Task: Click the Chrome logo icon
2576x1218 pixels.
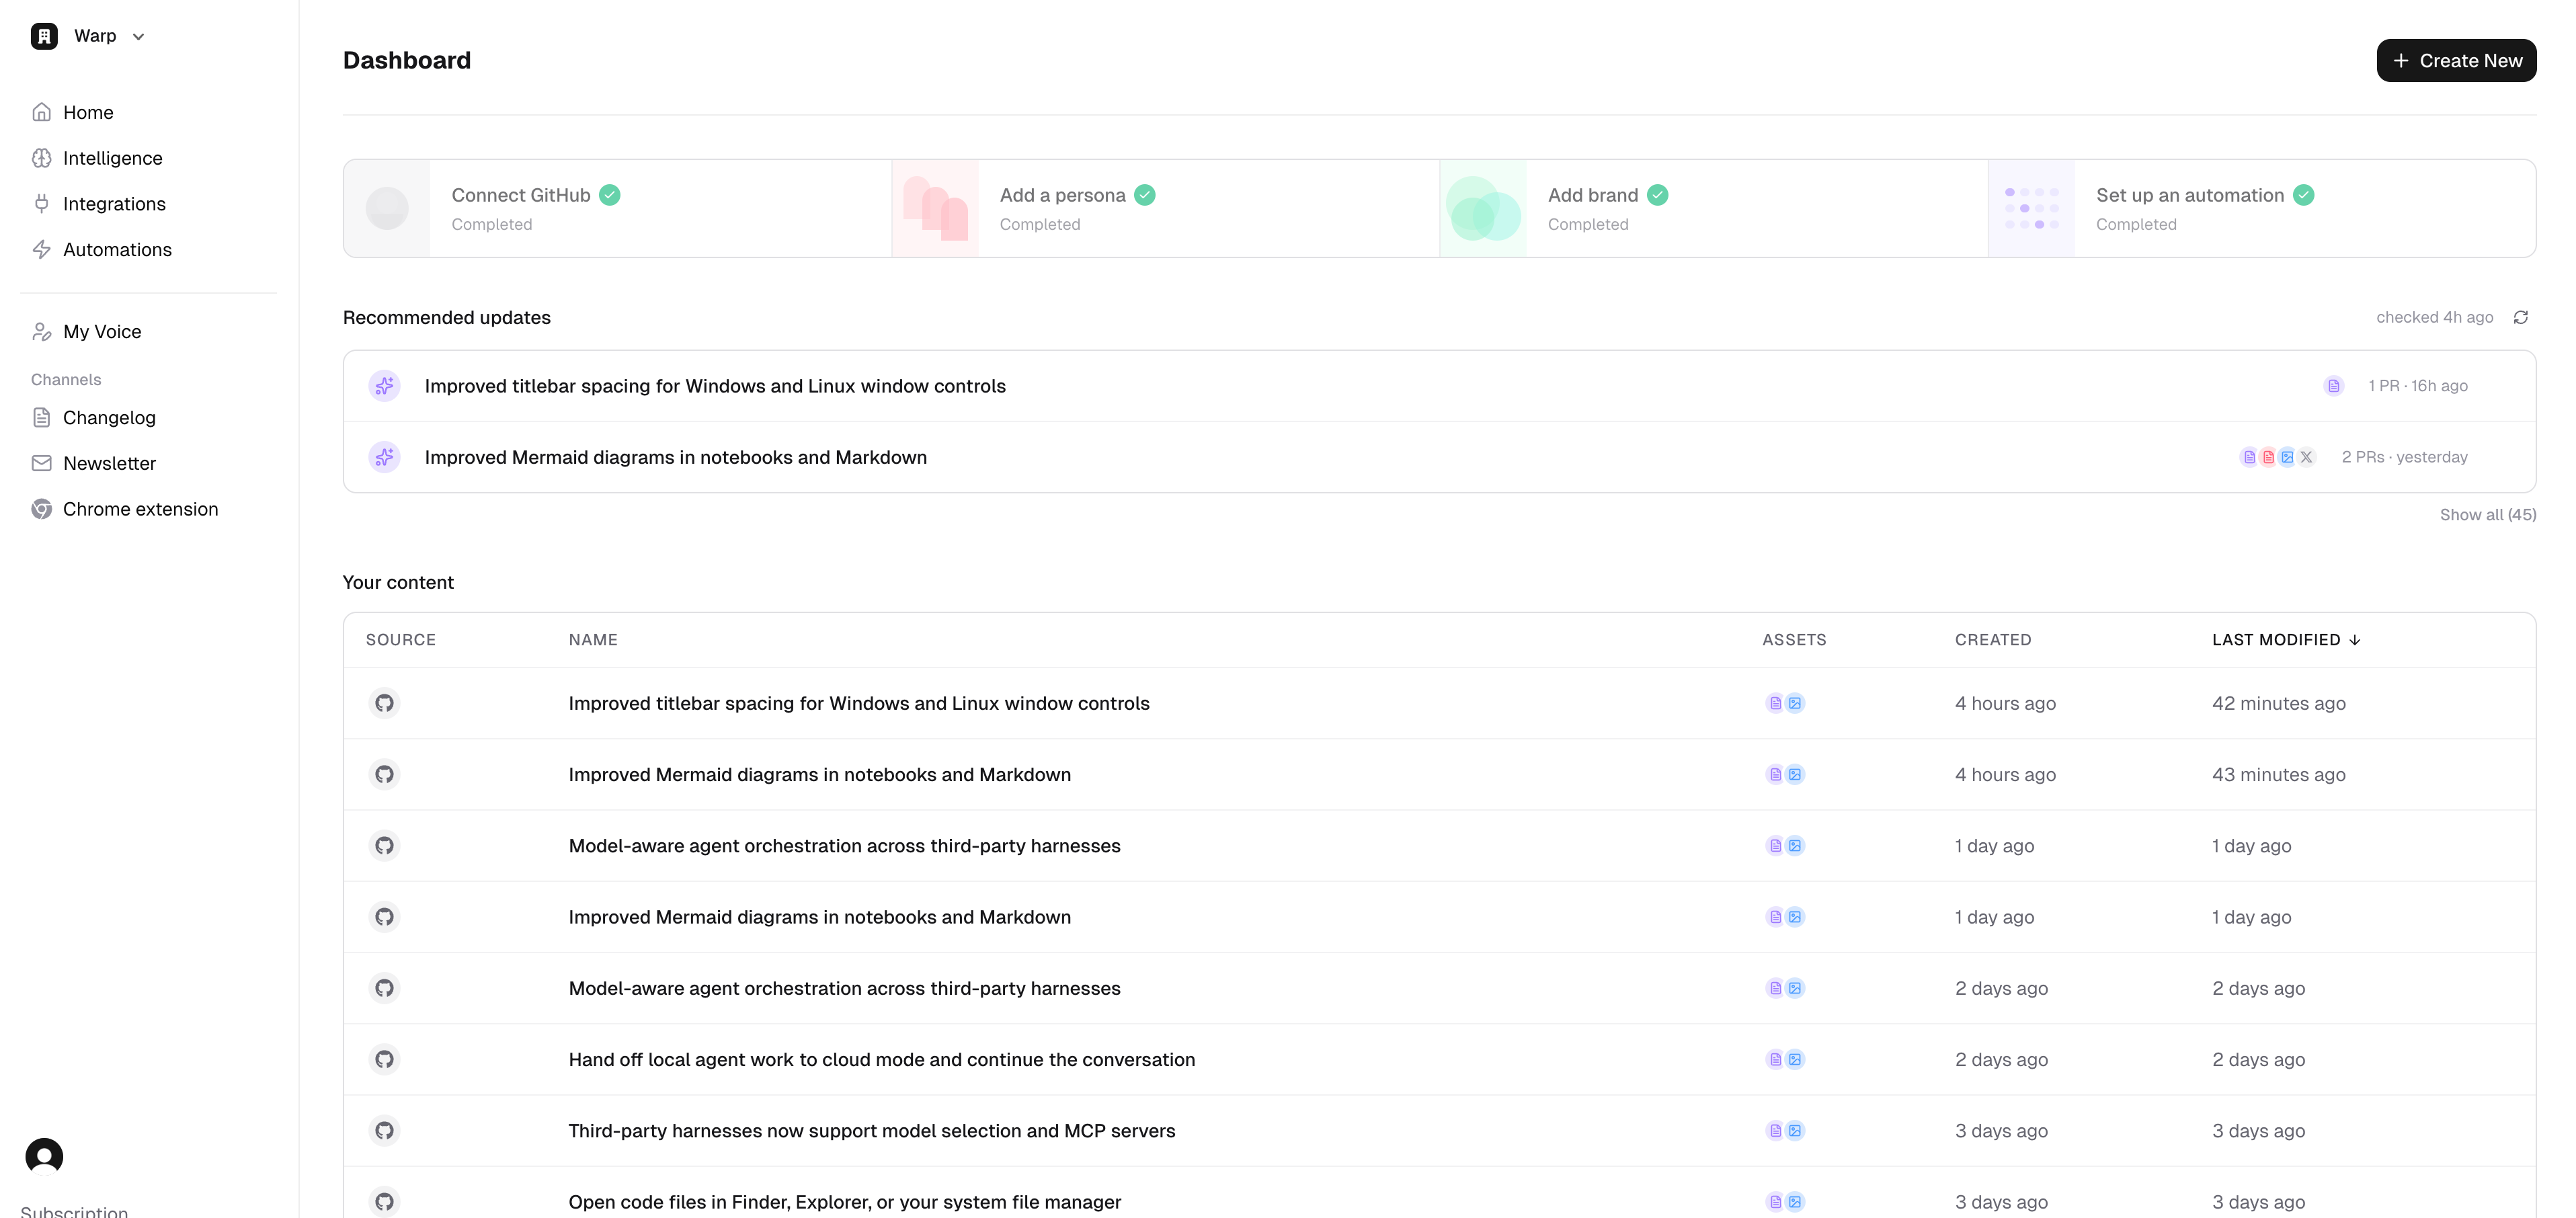Action: click(41, 510)
